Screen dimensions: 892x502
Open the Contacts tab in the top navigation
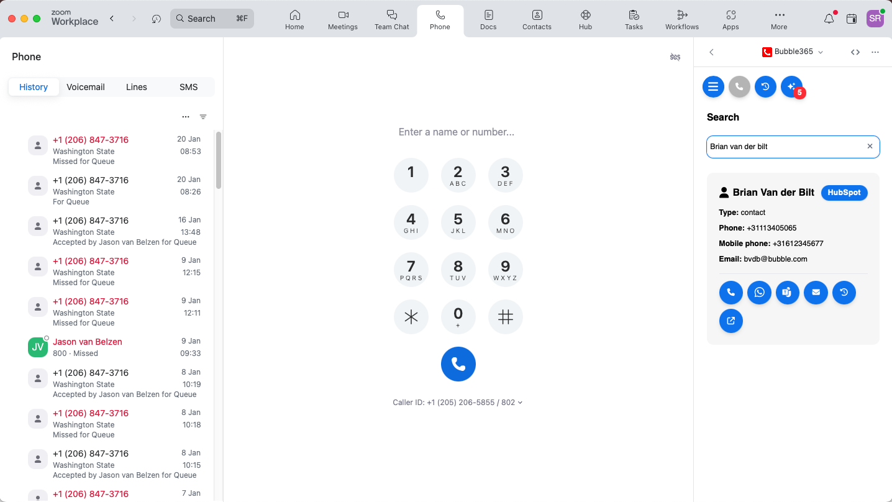pos(537,21)
